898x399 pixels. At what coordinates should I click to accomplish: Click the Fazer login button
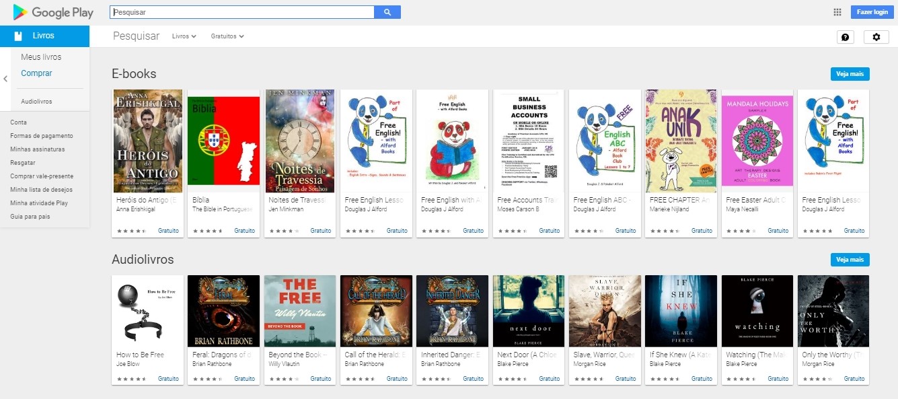pyautogui.click(x=872, y=12)
